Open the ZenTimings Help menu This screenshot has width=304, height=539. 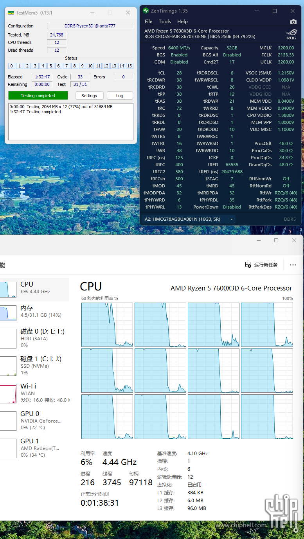pyautogui.click(x=182, y=22)
